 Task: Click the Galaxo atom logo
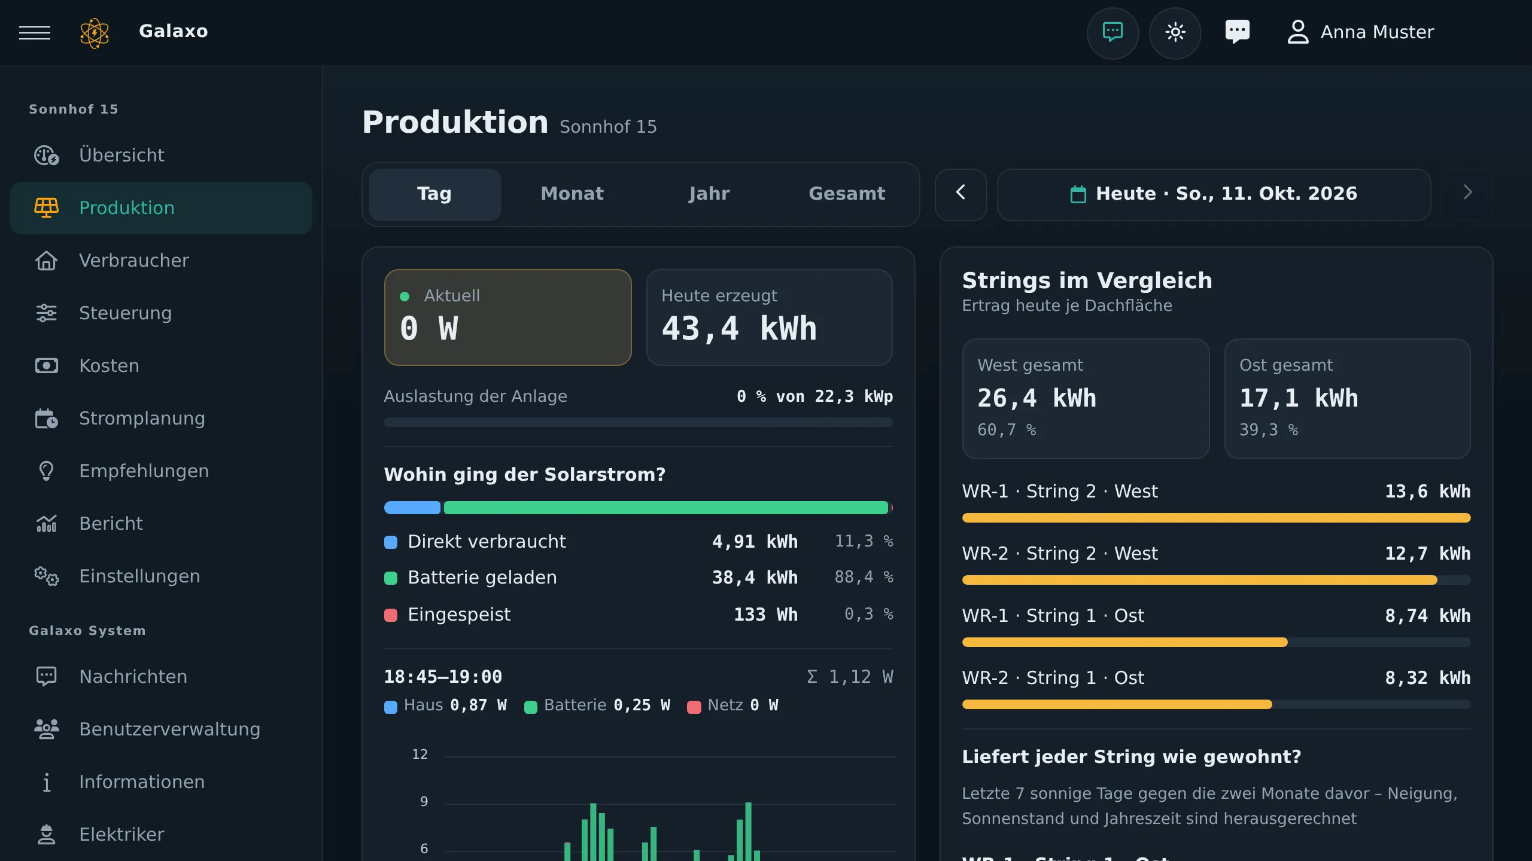point(95,32)
